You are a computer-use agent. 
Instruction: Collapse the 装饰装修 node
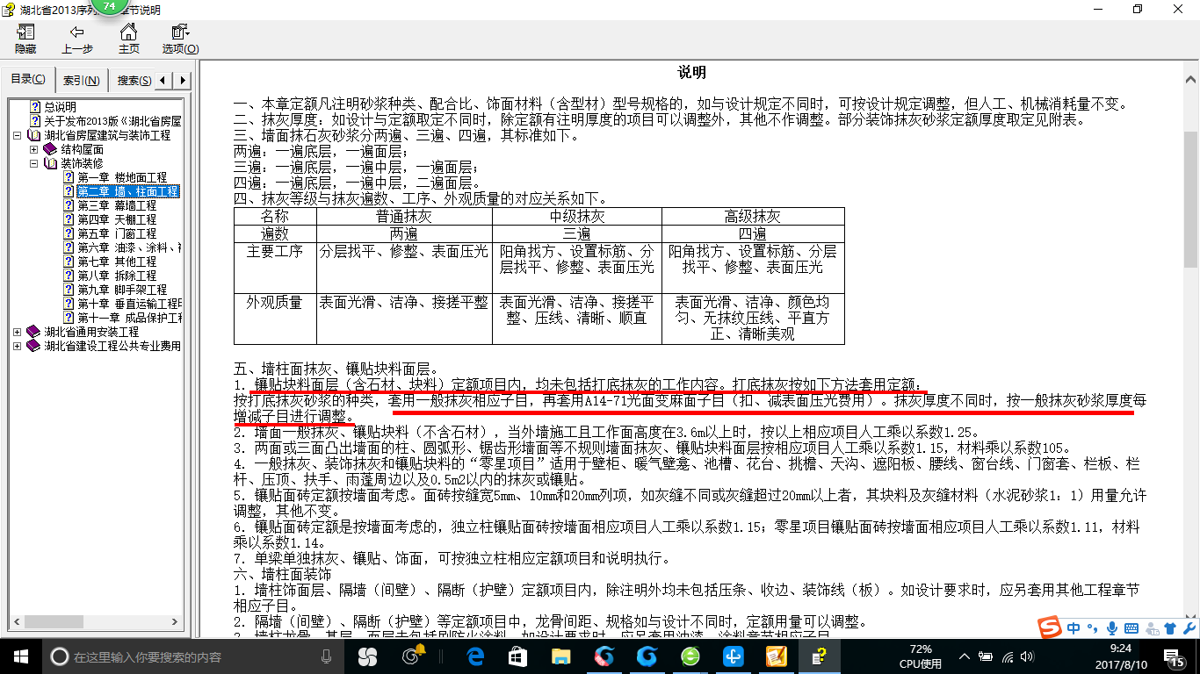click(33, 163)
